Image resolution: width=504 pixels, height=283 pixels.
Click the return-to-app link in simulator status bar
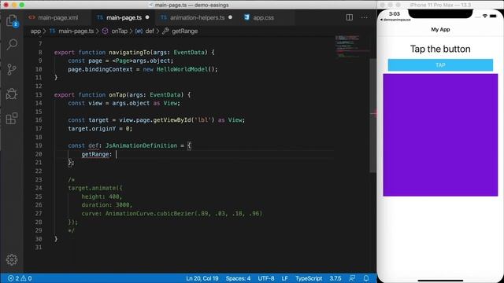(395, 20)
